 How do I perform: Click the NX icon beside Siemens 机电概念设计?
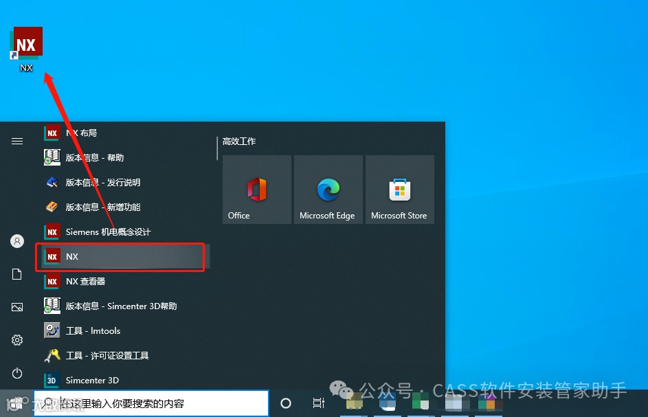click(52, 232)
